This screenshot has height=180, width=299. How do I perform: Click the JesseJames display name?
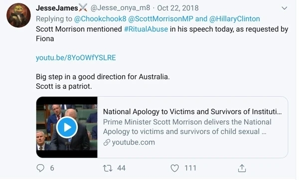coord(57,8)
